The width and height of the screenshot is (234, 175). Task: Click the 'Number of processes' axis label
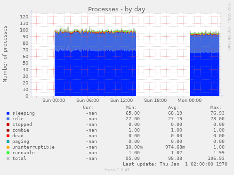[5, 54]
